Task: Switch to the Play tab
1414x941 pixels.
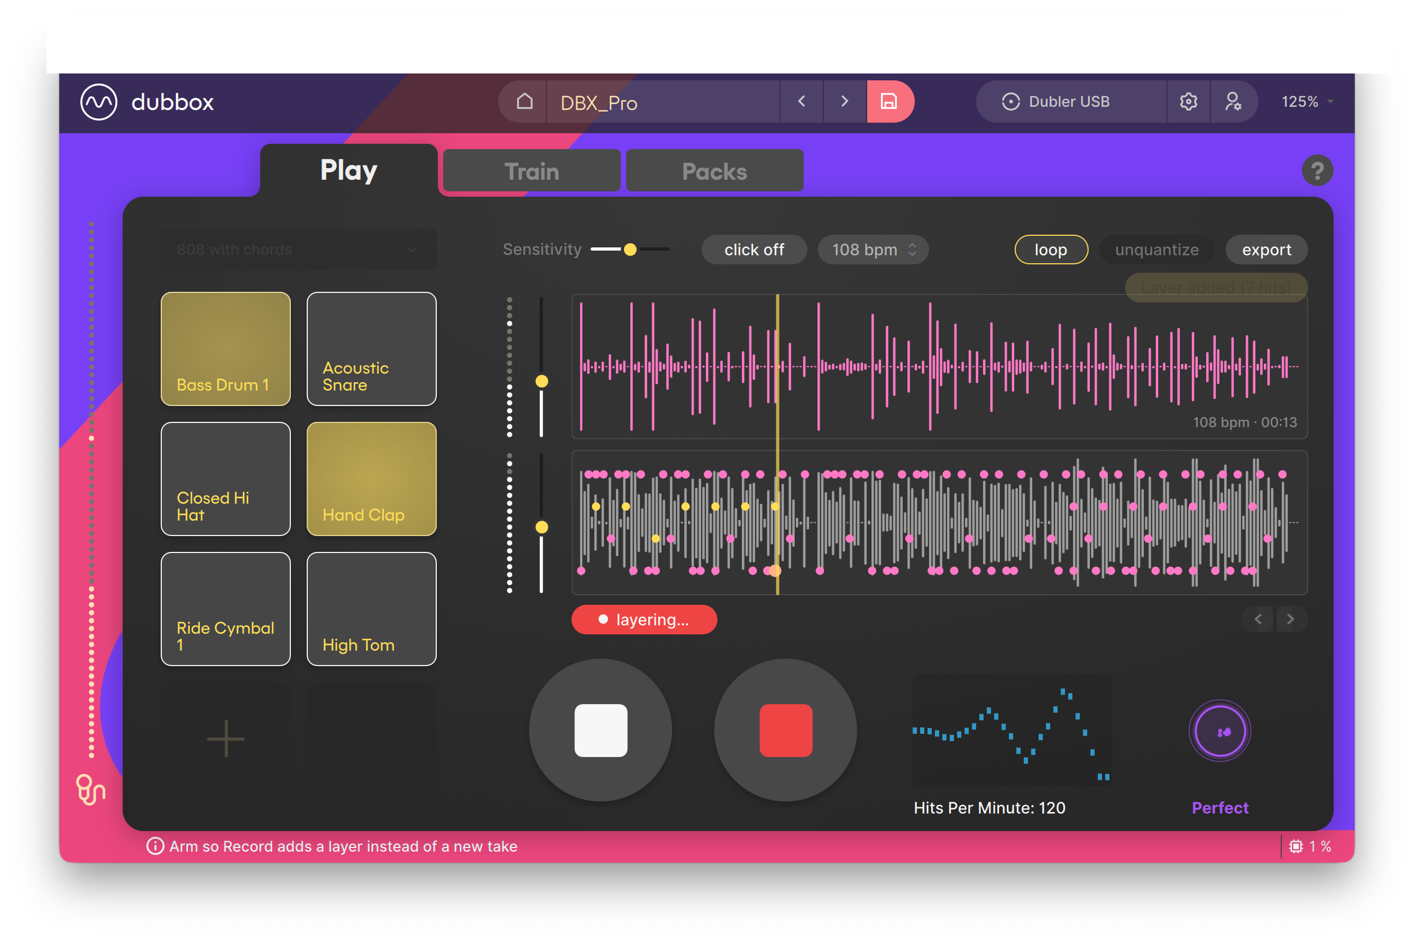Action: tap(348, 170)
